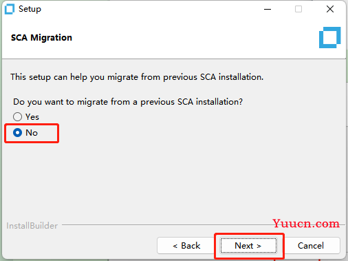Click the empty gray dialog body area
Image resolution: width=348 pixels, height=261 pixels.
(x=174, y=179)
